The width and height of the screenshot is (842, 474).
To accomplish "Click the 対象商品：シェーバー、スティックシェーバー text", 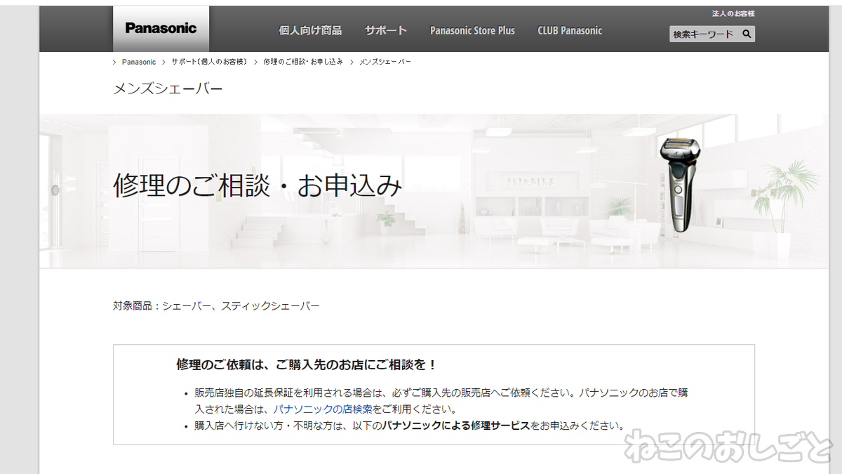I will [216, 306].
